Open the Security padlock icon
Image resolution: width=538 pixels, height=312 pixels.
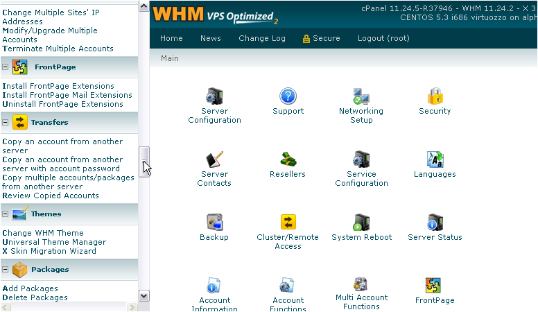coord(435,96)
